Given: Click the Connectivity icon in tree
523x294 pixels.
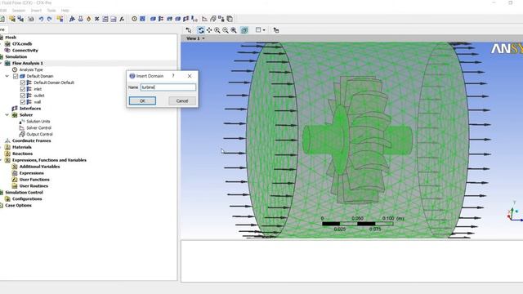Looking at the screenshot, I should (7, 51).
